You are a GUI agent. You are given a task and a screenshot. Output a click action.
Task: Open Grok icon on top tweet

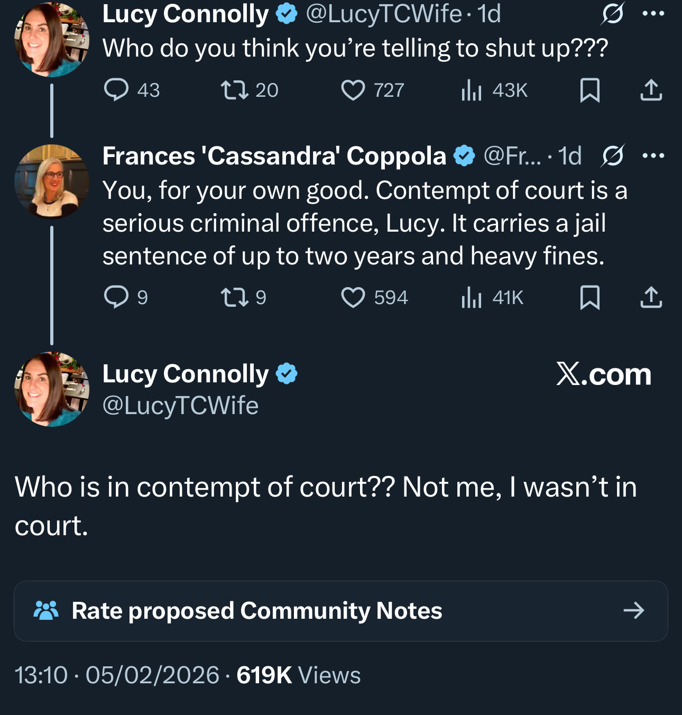[x=613, y=14]
